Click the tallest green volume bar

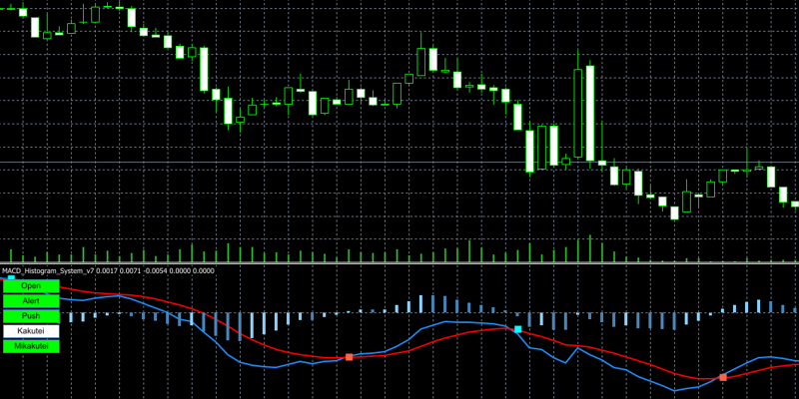tap(590, 249)
